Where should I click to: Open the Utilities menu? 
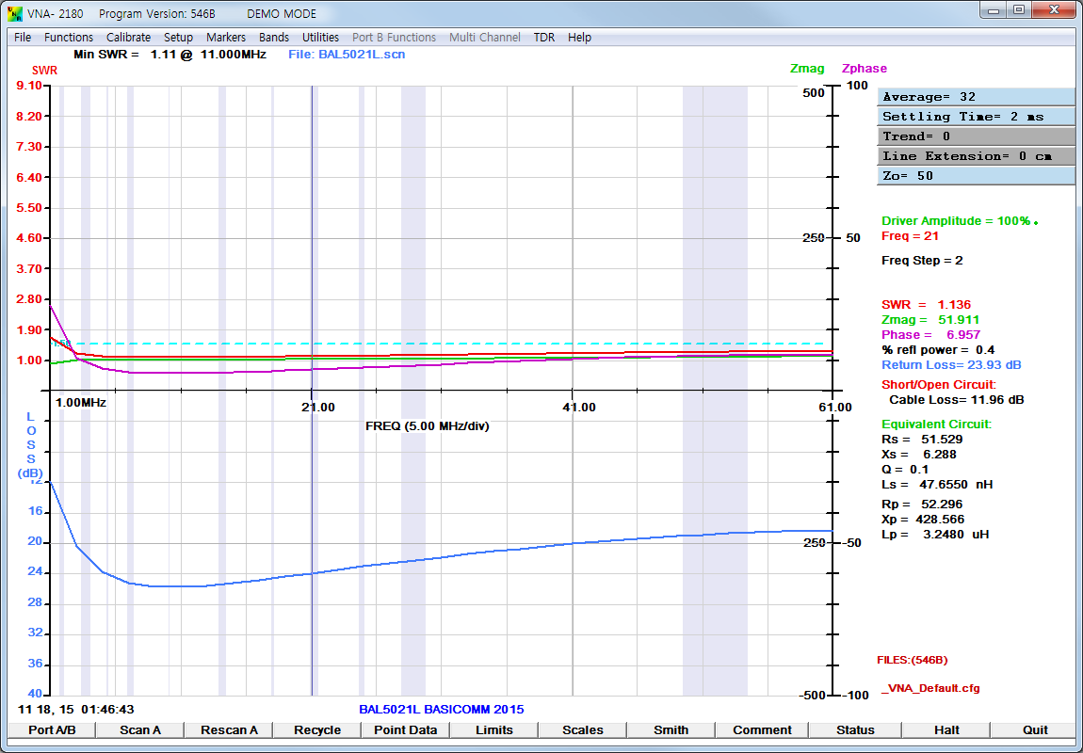[320, 38]
